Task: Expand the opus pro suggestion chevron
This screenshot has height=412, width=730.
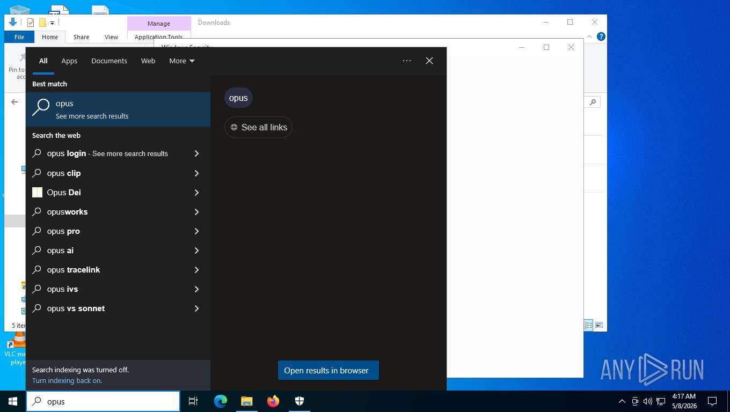Action: (x=196, y=231)
